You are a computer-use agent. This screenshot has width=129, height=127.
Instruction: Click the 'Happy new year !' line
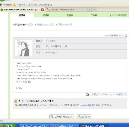(x=24, y=63)
